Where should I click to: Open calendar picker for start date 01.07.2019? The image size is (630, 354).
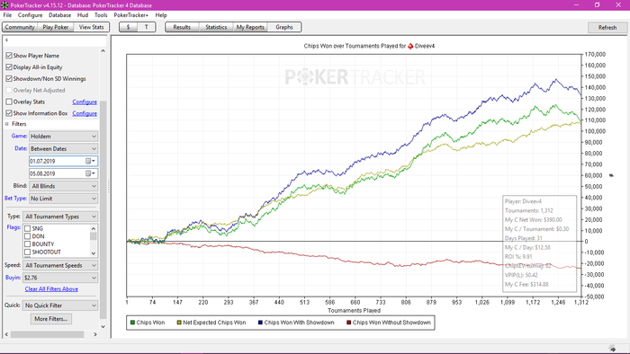click(x=90, y=161)
